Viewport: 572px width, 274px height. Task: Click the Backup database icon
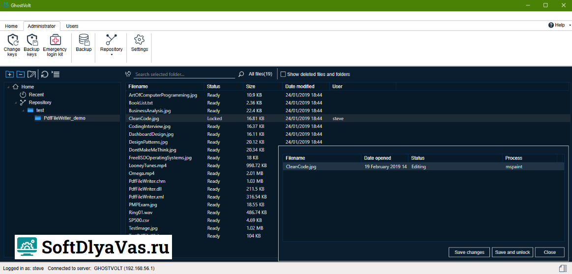click(84, 40)
